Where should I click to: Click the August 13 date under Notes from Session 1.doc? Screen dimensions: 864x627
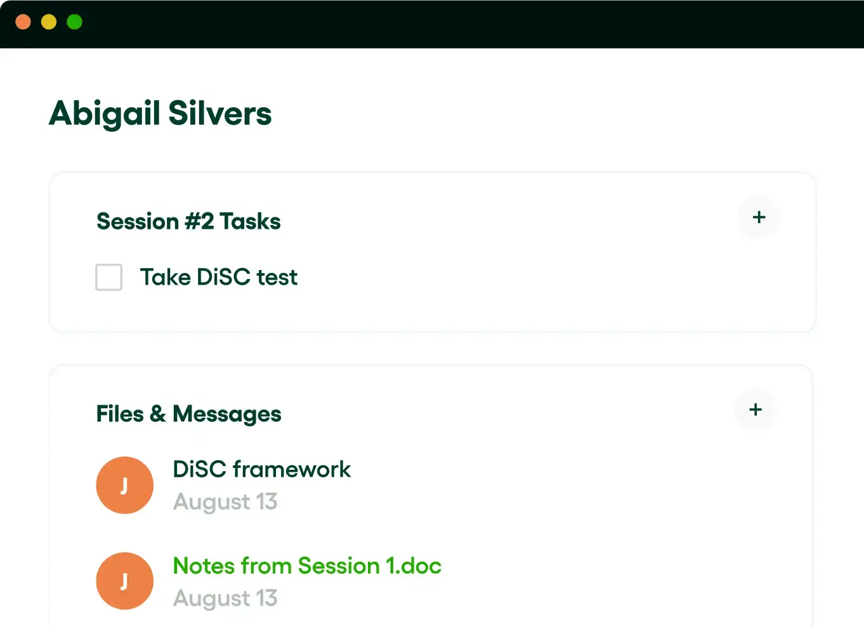225,598
